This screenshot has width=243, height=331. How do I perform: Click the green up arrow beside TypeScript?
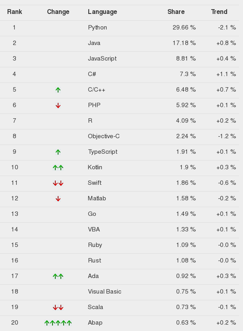58,152
